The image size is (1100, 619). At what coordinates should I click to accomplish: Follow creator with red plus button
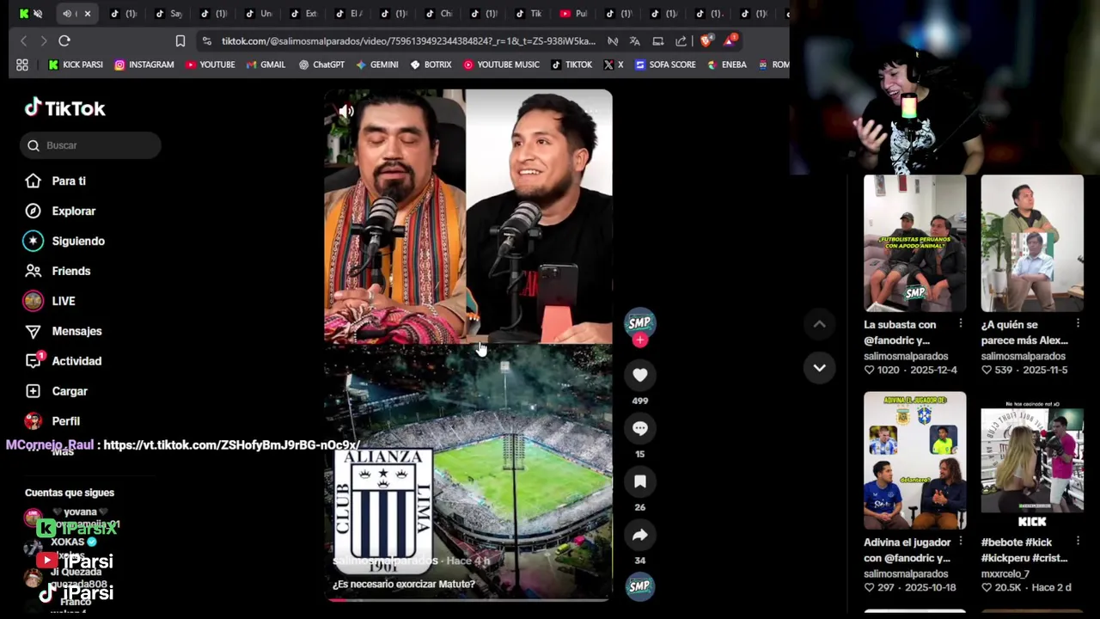(x=639, y=340)
